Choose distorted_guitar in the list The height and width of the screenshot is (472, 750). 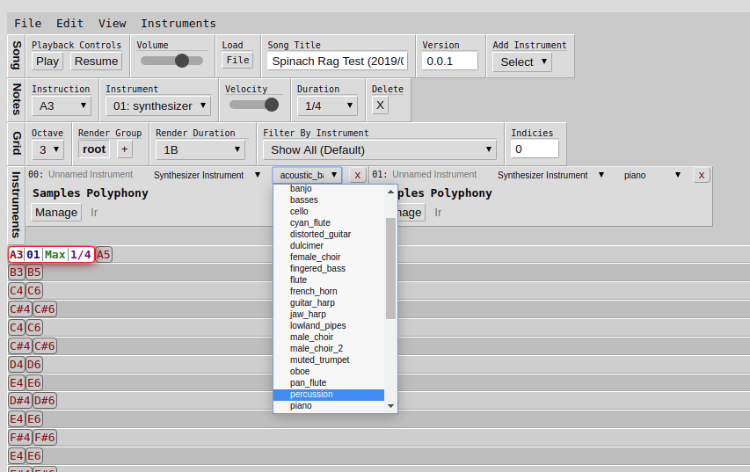(x=329, y=235)
